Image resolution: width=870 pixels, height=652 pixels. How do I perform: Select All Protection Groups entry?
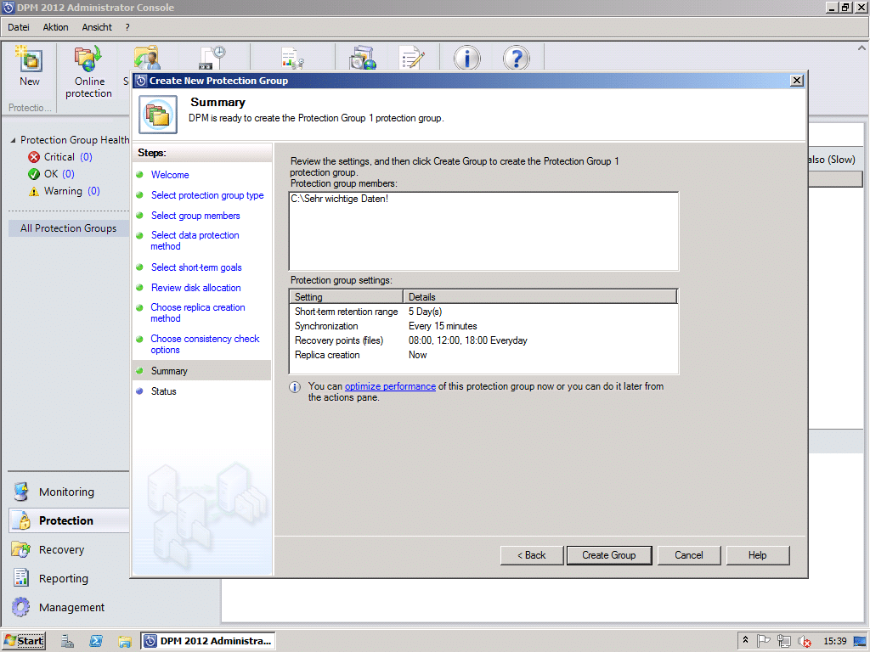68,228
